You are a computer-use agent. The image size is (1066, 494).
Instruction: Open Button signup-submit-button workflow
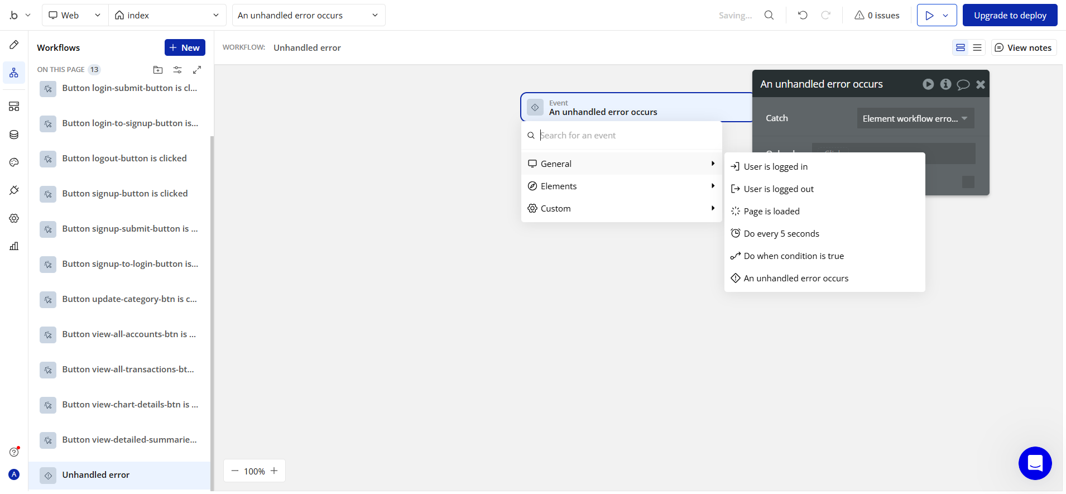(x=119, y=229)
